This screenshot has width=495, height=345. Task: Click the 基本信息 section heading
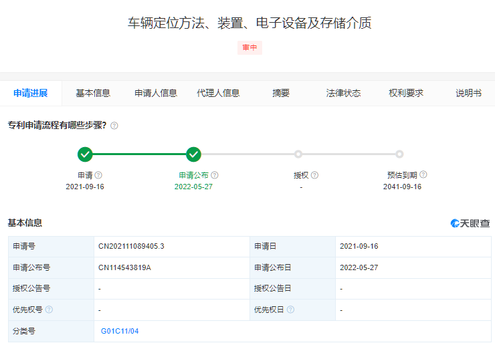[25, 223]
